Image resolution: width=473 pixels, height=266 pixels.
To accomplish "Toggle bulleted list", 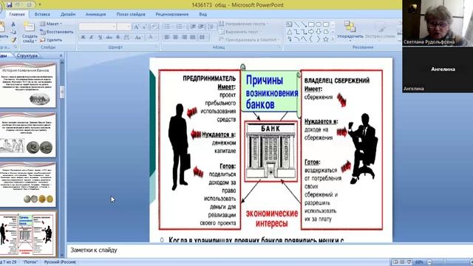I will (x=168, y=27).
